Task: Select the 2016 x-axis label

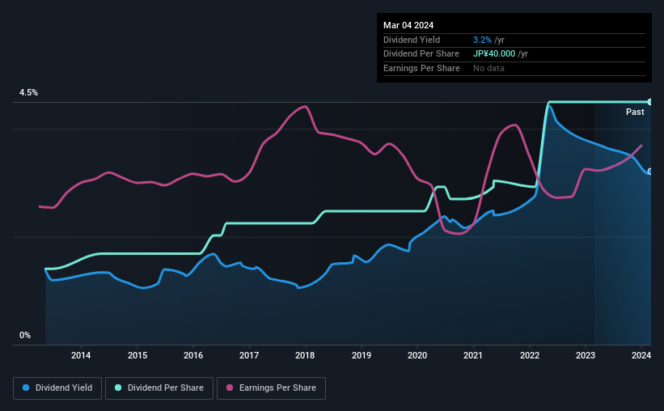Action: (x=193, y=355)
